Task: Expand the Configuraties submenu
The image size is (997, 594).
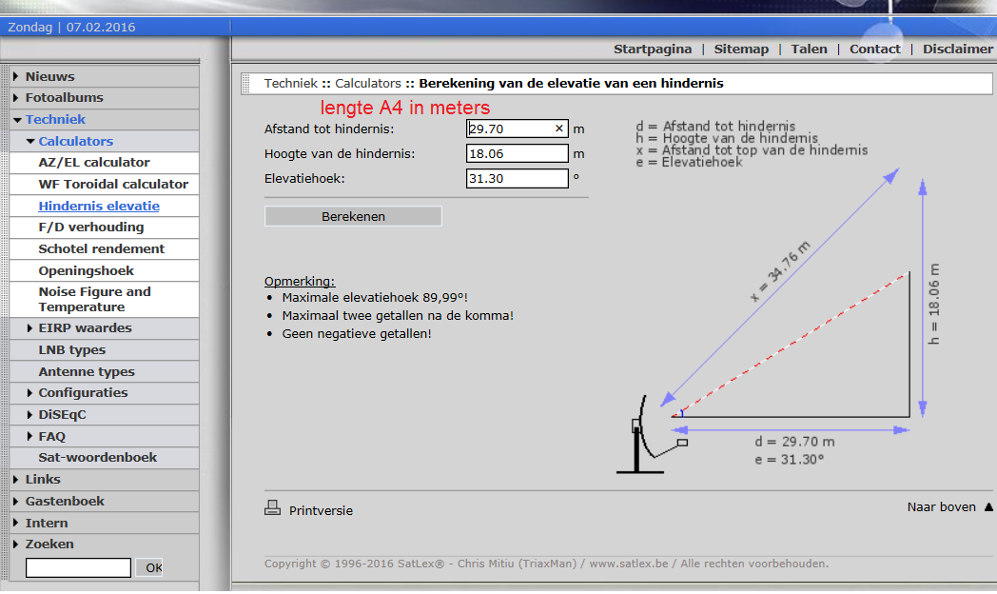Action: tap(83, 392)
